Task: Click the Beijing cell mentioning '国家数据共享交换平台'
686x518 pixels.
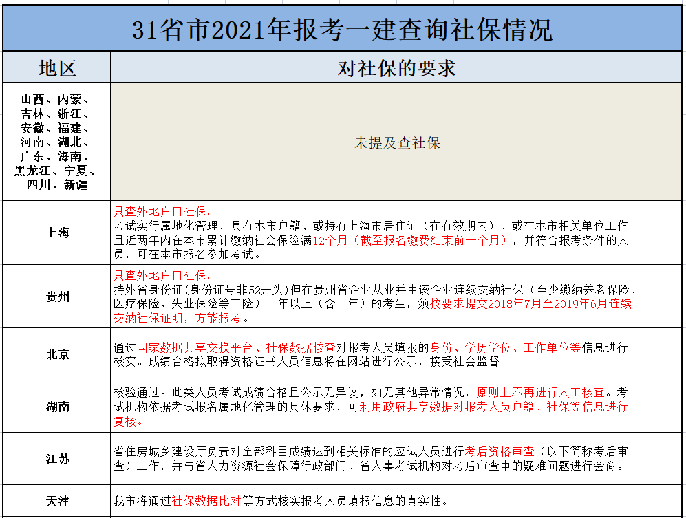Action: pos(396,354)
